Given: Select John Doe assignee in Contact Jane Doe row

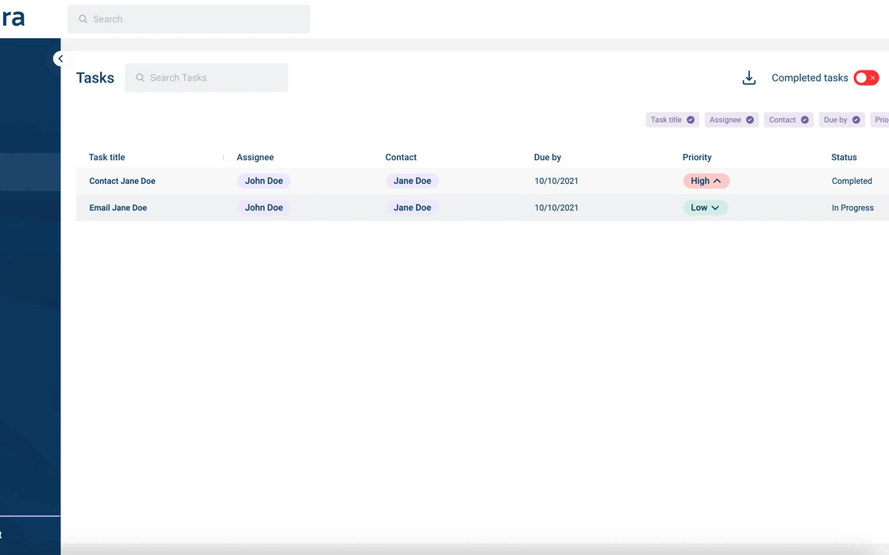Looking at the screenshot, I should (x=264, y=181).
